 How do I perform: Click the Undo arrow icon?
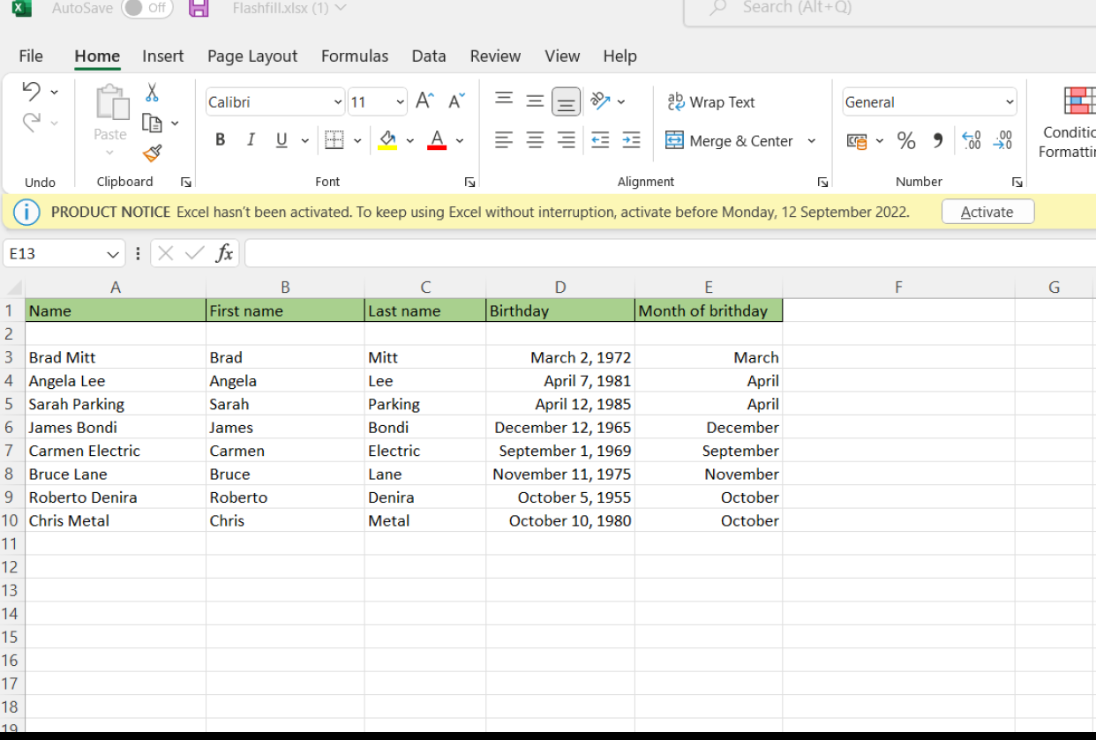[x=31, y=91]
